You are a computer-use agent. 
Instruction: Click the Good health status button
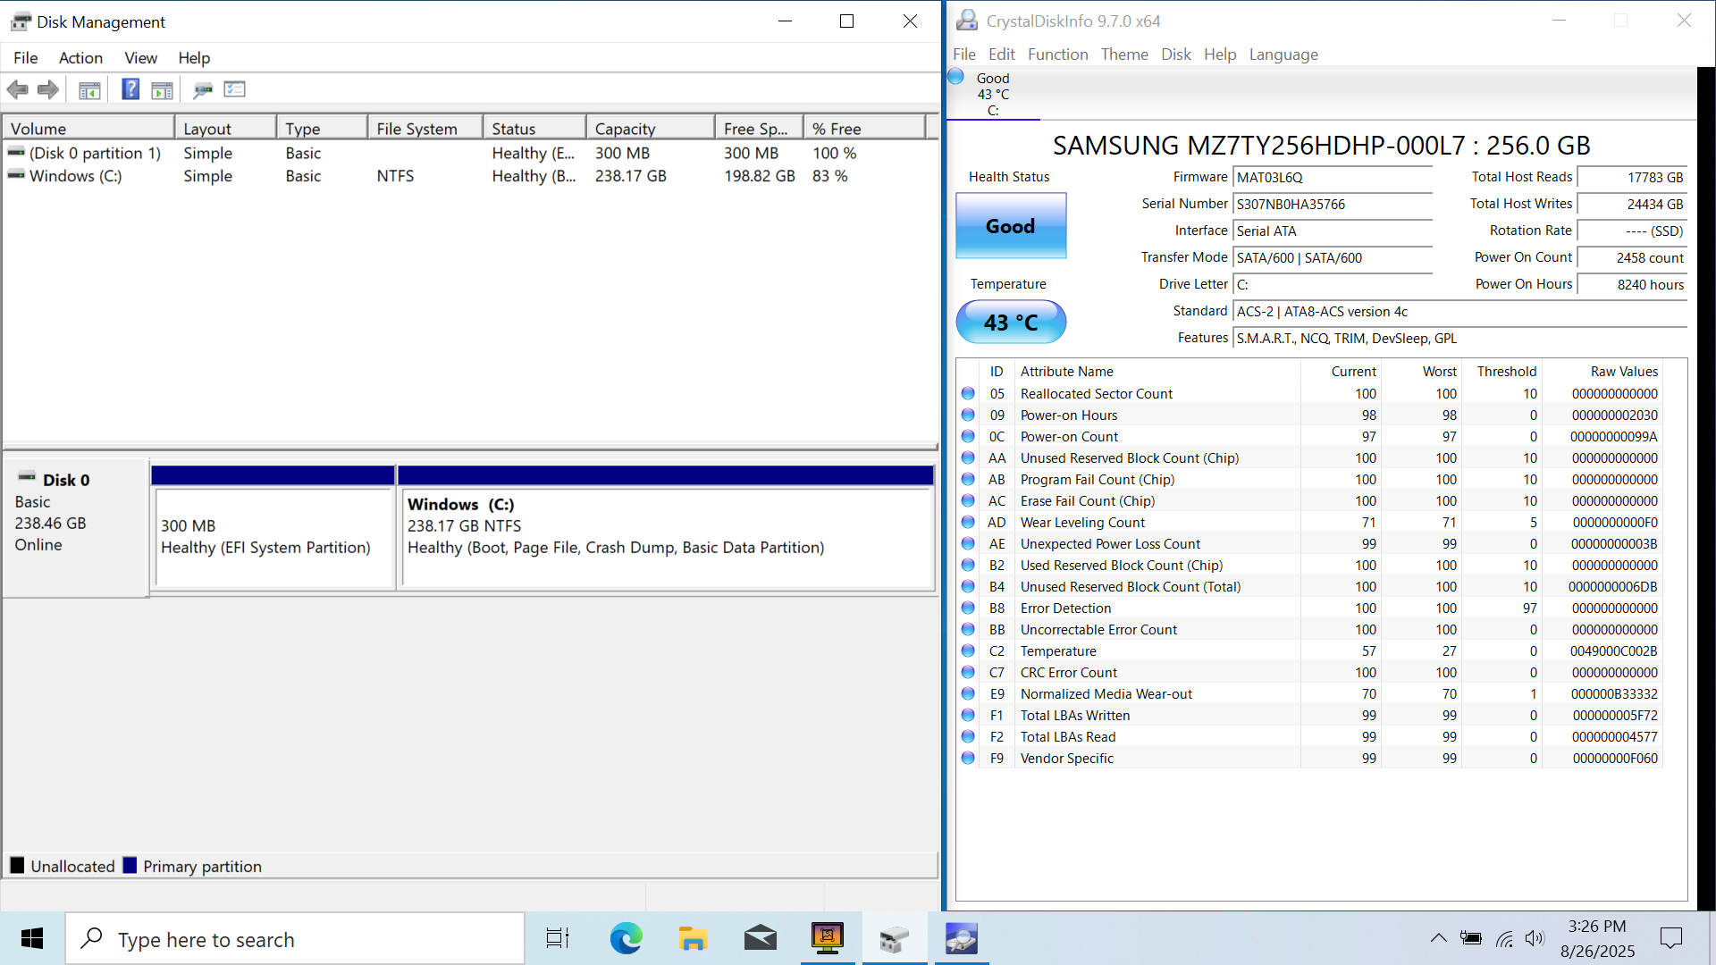(x=1011, y=226)
